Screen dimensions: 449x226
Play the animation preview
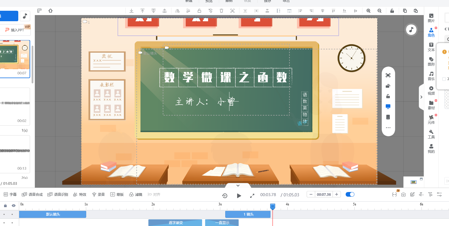pyautogui.click(x=239, y=195)
